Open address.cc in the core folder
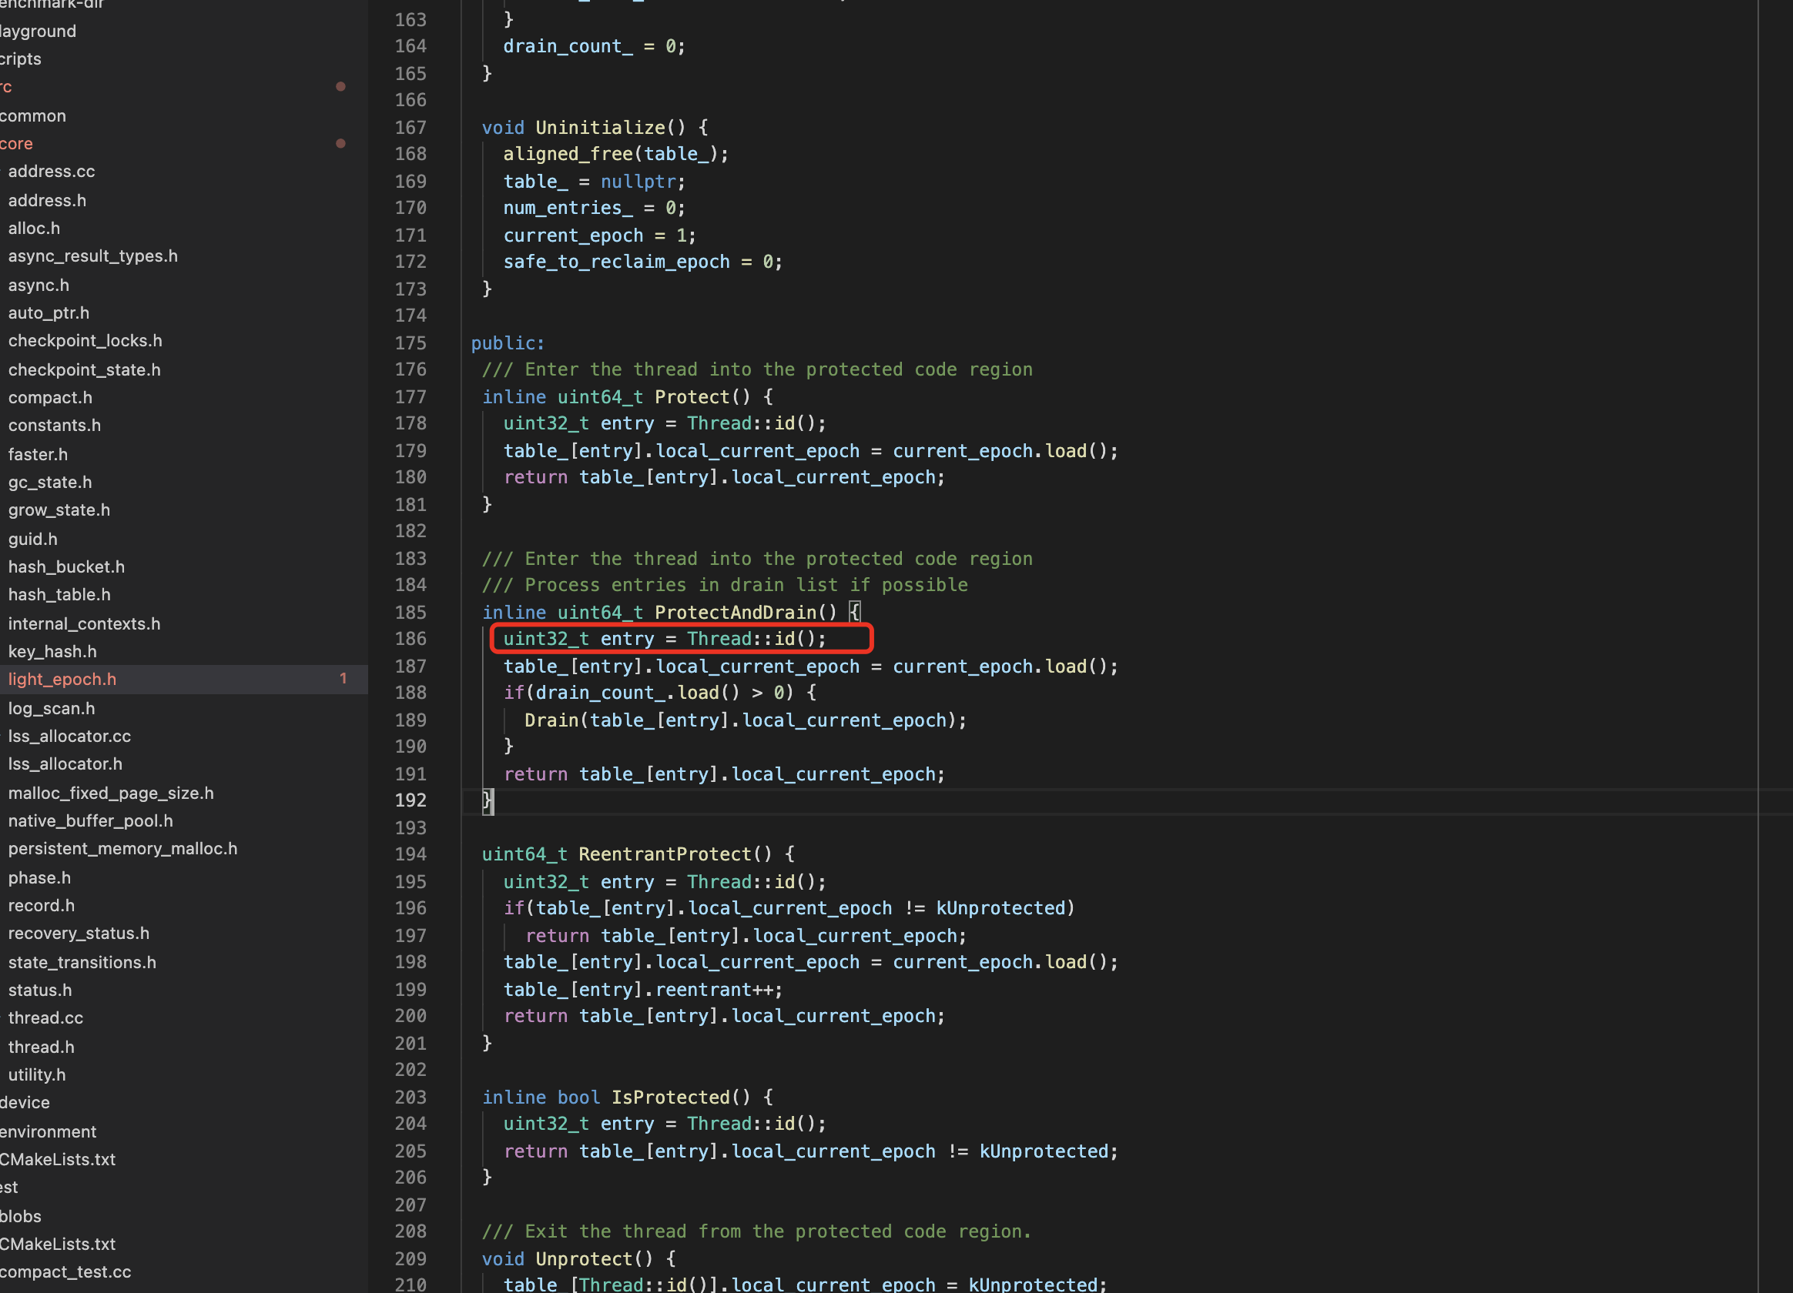Image resolution: width=1793 pixels, height=1293 pixels. [52, 172]
